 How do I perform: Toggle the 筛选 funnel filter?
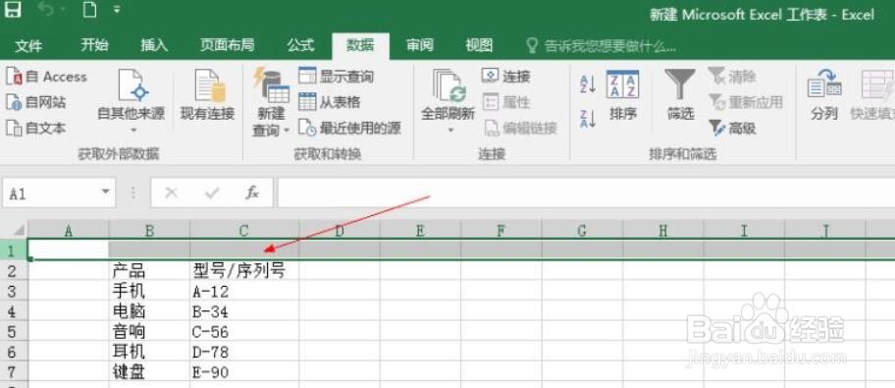coord(680,95)
